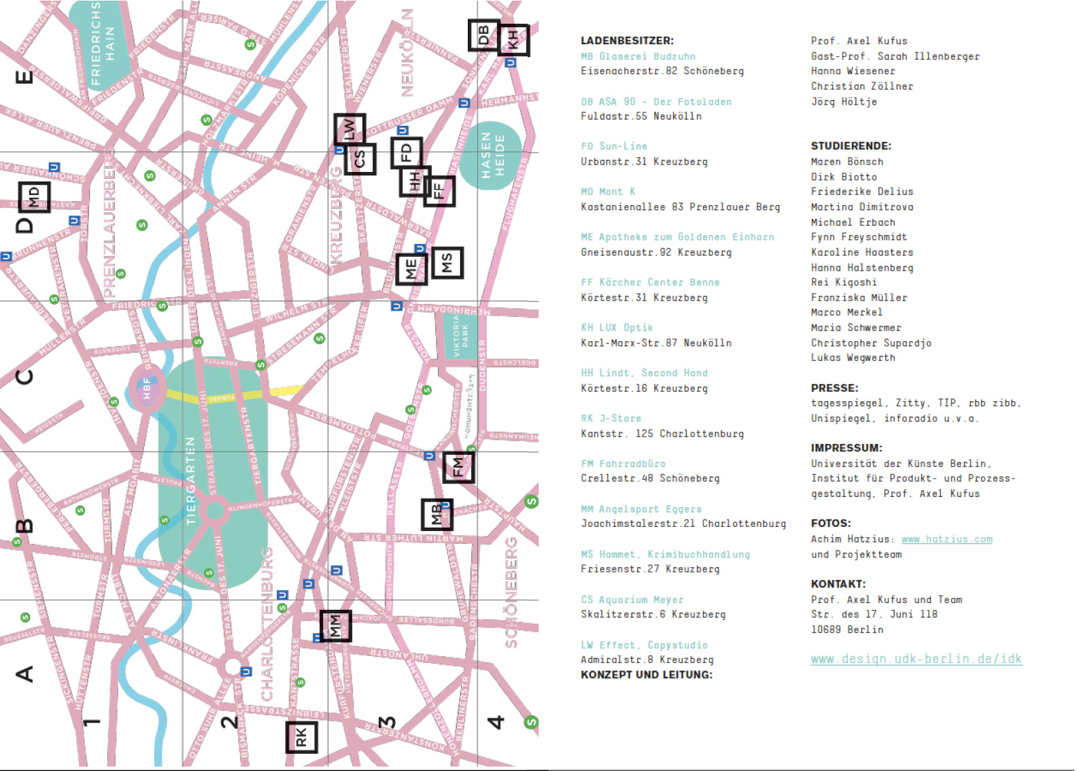Image resolution: width=1079 pixels, height=771 pixels.
Task: Click the ME marker box
Action: click(x=411, y=269)
